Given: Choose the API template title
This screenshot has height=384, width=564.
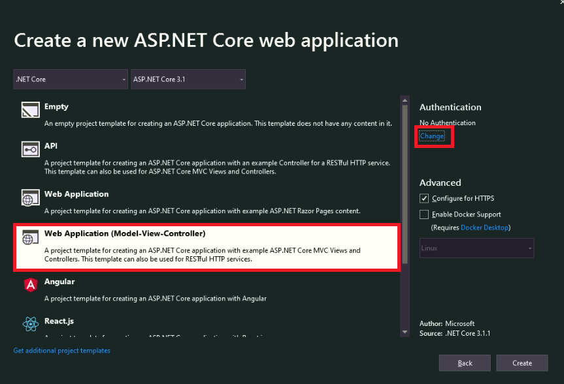Looking at the screenshot, I should tap(51, 146).
